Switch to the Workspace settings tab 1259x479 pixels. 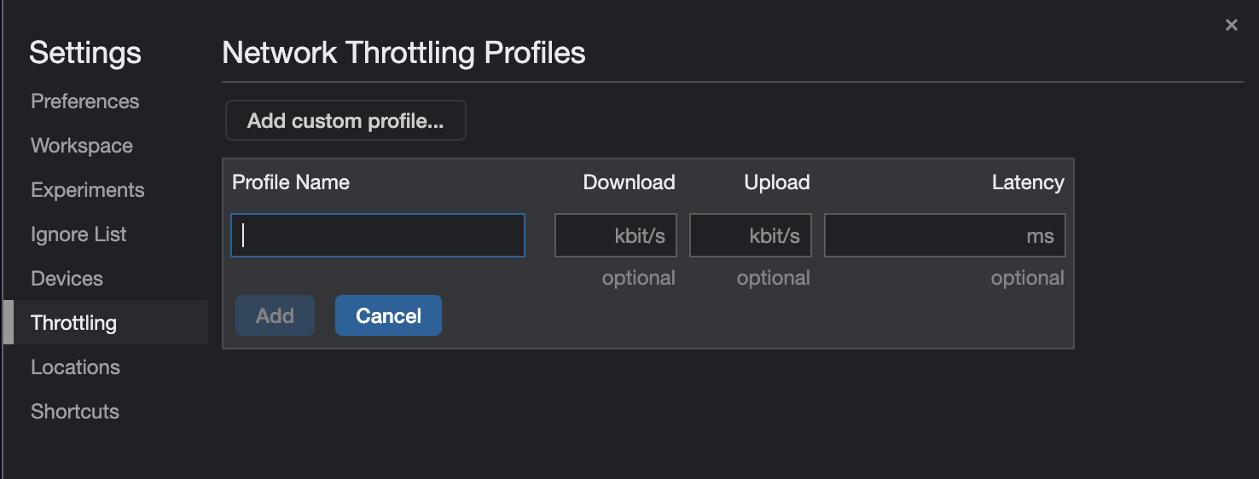pos(82,146)
